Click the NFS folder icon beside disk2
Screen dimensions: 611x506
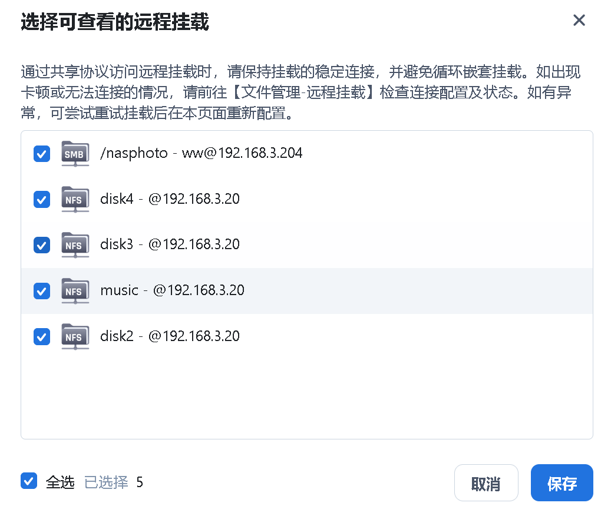coord(75,336)
